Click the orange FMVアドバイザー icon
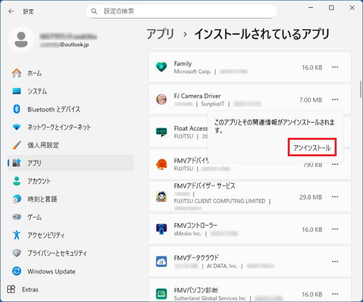Screen dimensions: 363x302 (x=161, y=164)
